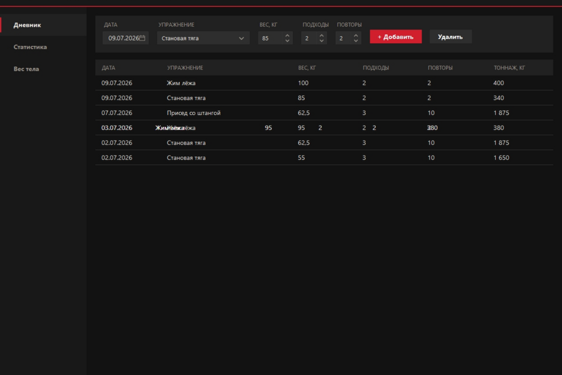Image resolution: width=562 pixels, height=375 pixels.
Task: Sort table by the Дата column header
Action: (108, 68)
